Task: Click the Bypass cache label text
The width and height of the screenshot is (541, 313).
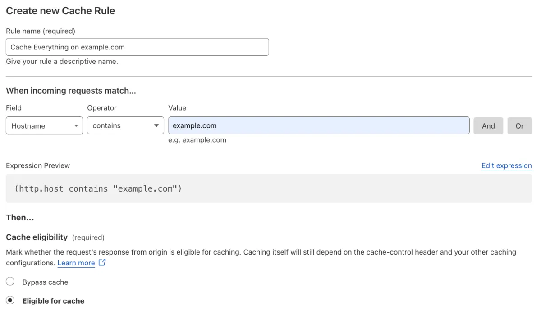Action: [45, 282]
